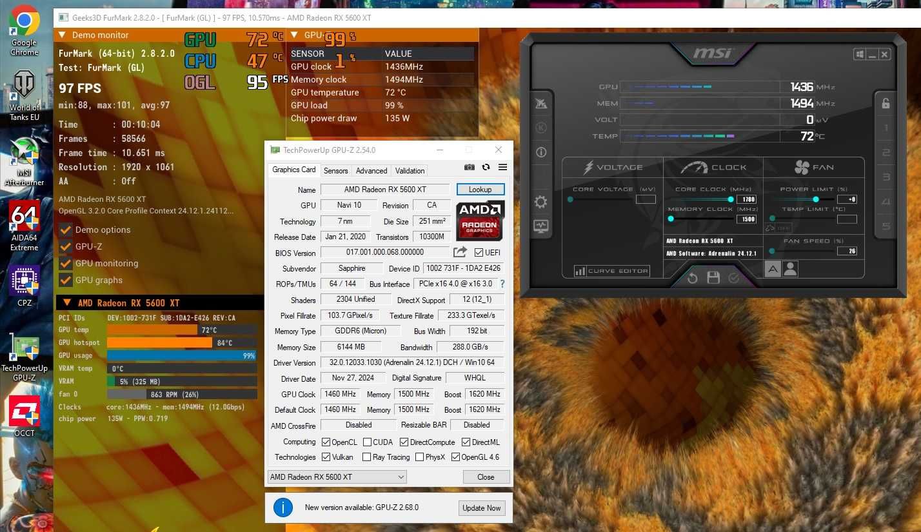Open Afterburner settings gear icon
The width and height of the screenshot is (921, 532).
coord(540,202)
